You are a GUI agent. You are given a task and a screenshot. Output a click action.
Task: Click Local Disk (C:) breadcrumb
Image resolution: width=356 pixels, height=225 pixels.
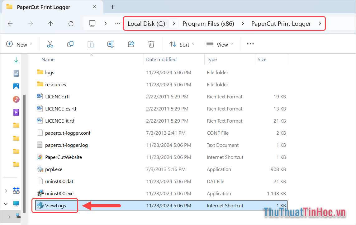pos(146,24)
